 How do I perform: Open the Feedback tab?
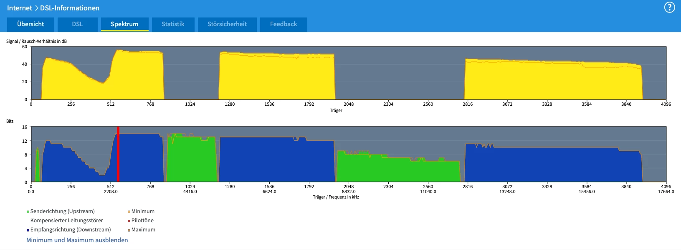pyautogui.click(x=284, y=24)
